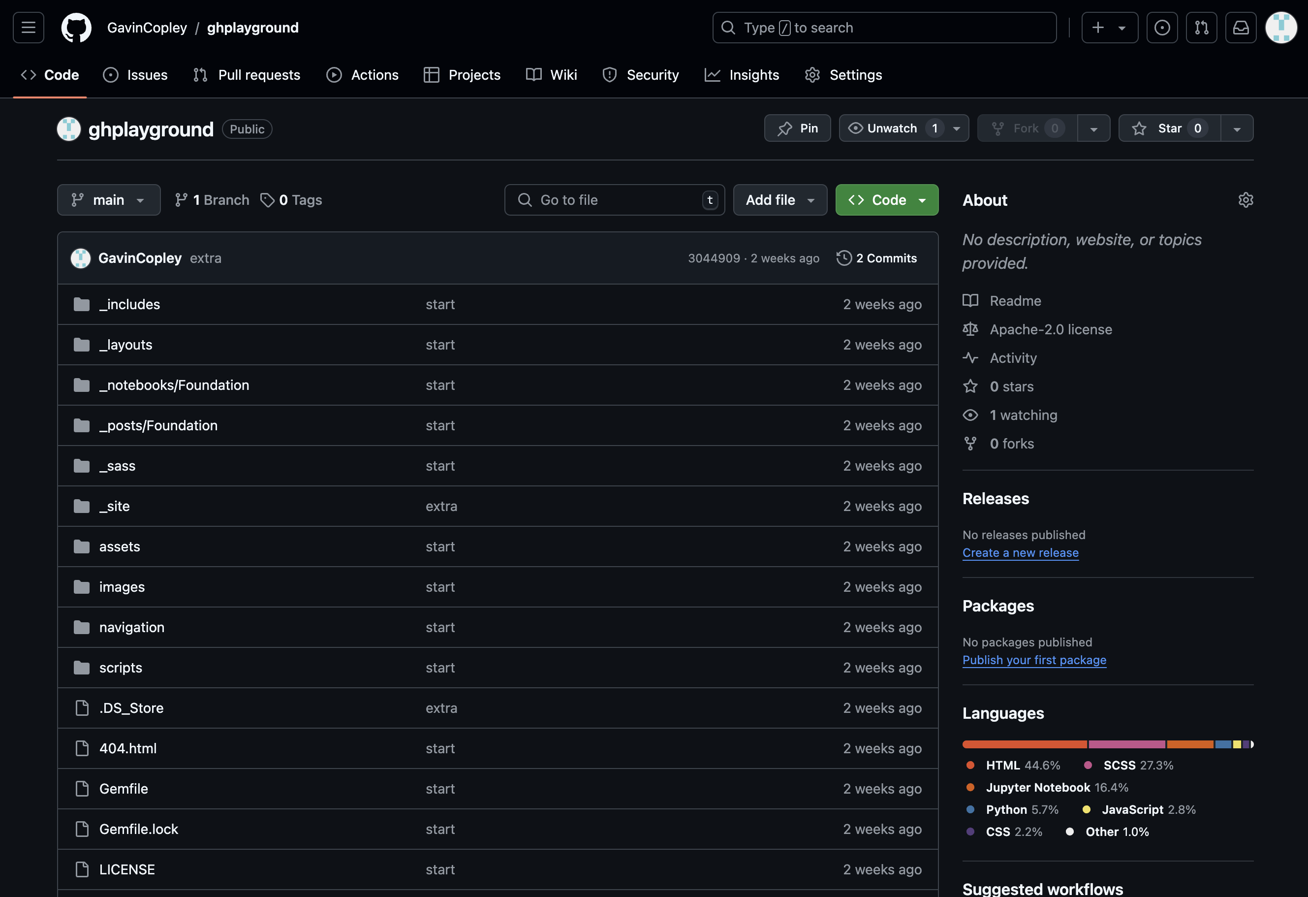This screenshot has width=1308, height=897.
Task: Open the Gemfile file
Action: point(123,789)
